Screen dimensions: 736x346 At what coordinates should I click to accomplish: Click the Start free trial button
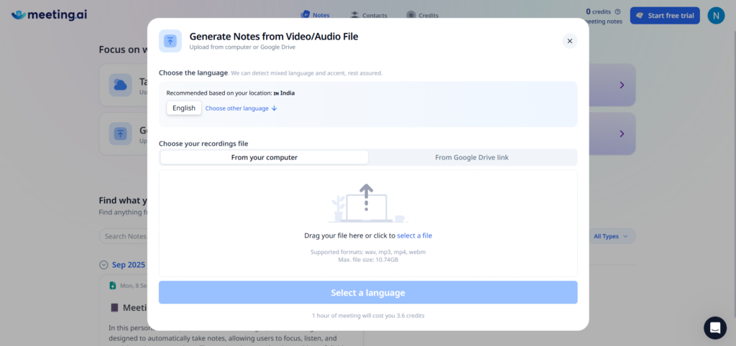point(665,16)
